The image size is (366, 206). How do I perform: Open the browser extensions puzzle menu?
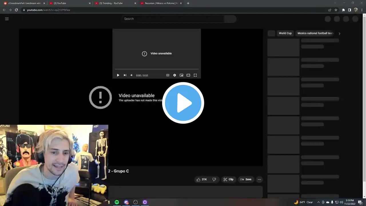click(x=343, y=10)
